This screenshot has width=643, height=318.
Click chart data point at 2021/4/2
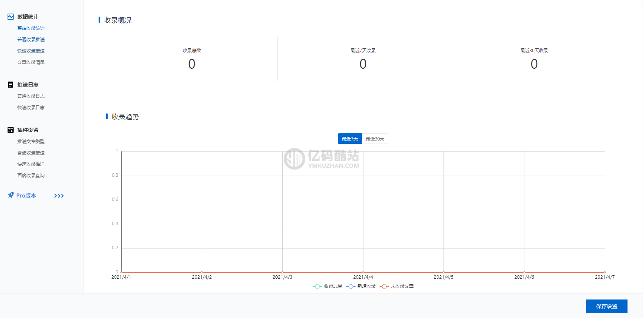tap(202, 272)
